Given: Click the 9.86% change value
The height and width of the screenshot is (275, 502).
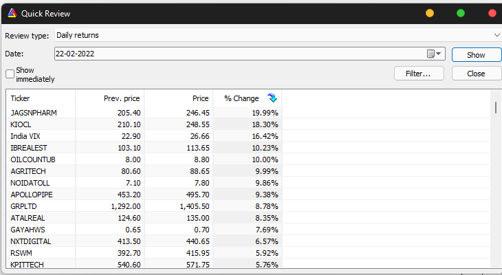Looking at the screenshot, I should coord(267,183).
